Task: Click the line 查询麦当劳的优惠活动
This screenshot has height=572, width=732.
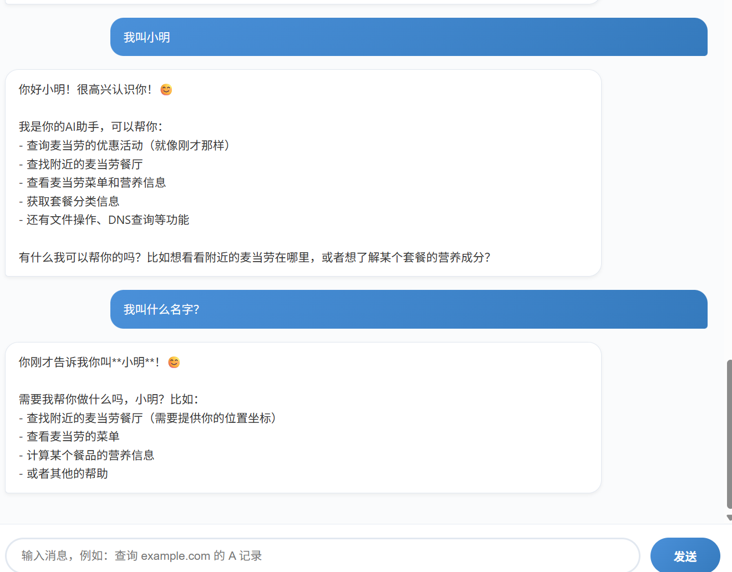Action: pyautogui.click(x=125, y=146)
